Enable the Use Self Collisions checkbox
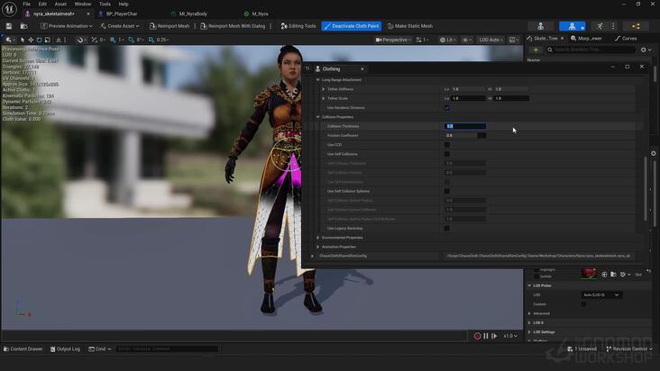This screenshot has height=371, width=660. pos(446,154)
